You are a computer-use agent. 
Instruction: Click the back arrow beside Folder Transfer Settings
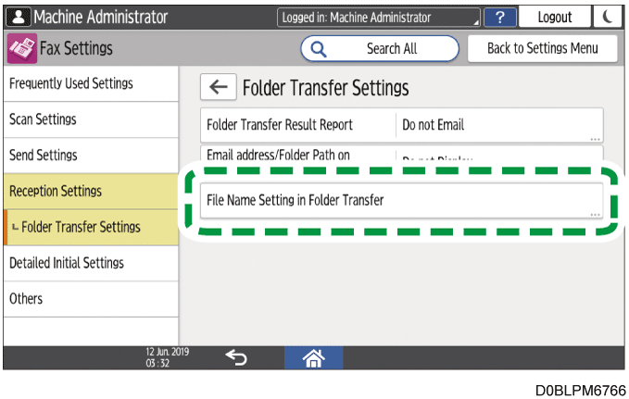[218, 88]
